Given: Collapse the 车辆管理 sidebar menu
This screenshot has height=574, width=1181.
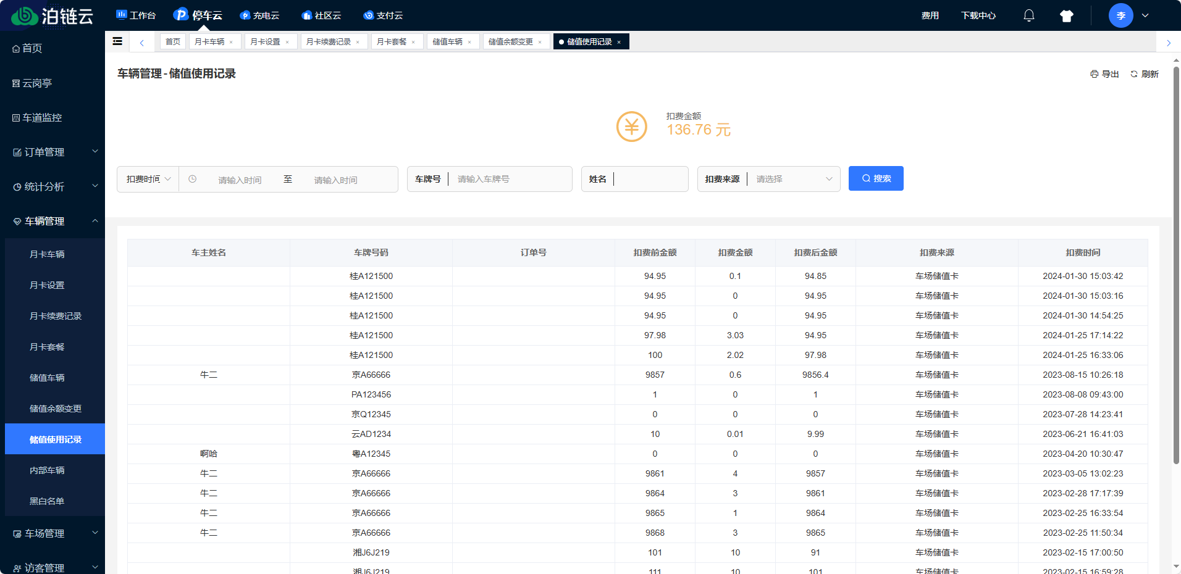Looking at the screenshot, I should coord(53,221).
